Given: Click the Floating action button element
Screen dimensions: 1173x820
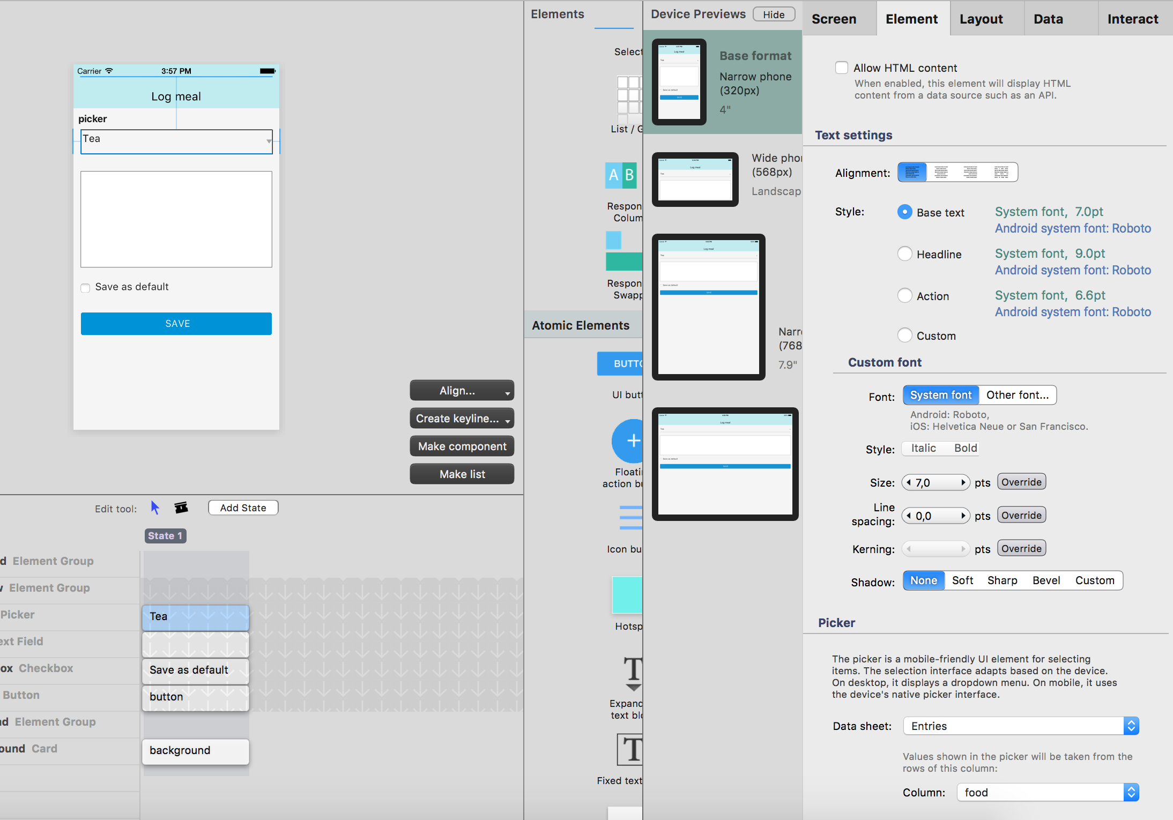Looking at the screenshot, I should pyautogui.click(x=629, y=441).
